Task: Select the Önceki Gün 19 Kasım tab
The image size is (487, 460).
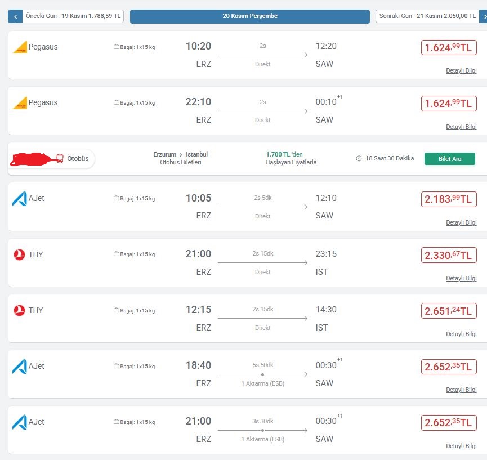Action: tap(73, 16)
